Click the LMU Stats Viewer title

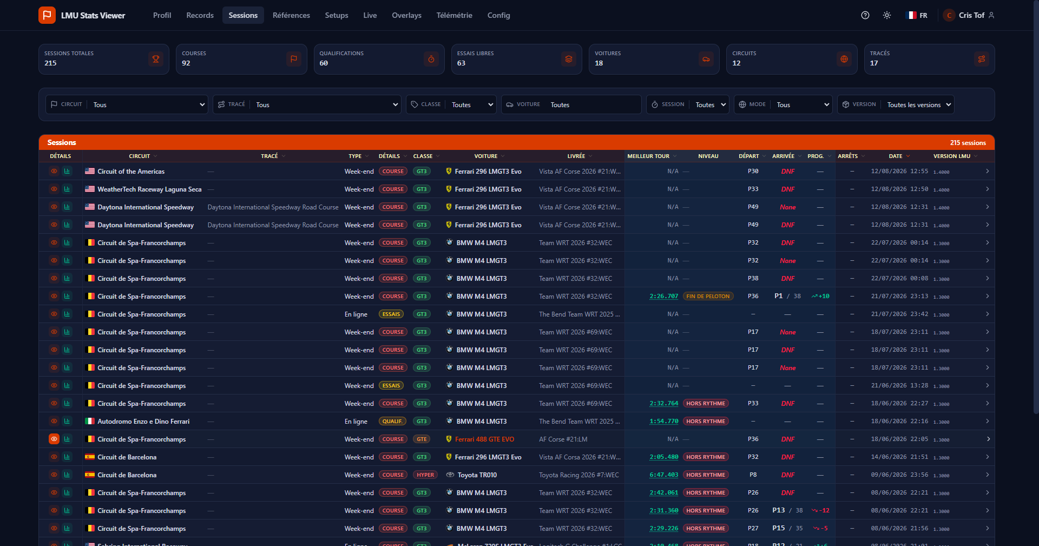93,15
